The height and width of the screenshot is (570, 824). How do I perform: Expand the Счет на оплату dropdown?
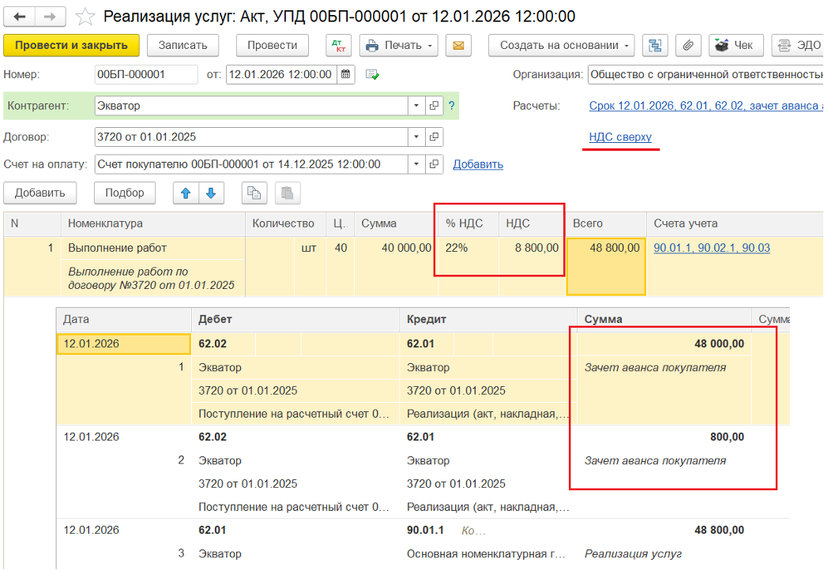tap(416, 164)
